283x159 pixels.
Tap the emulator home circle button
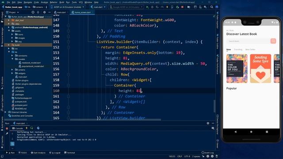(251, 132)
